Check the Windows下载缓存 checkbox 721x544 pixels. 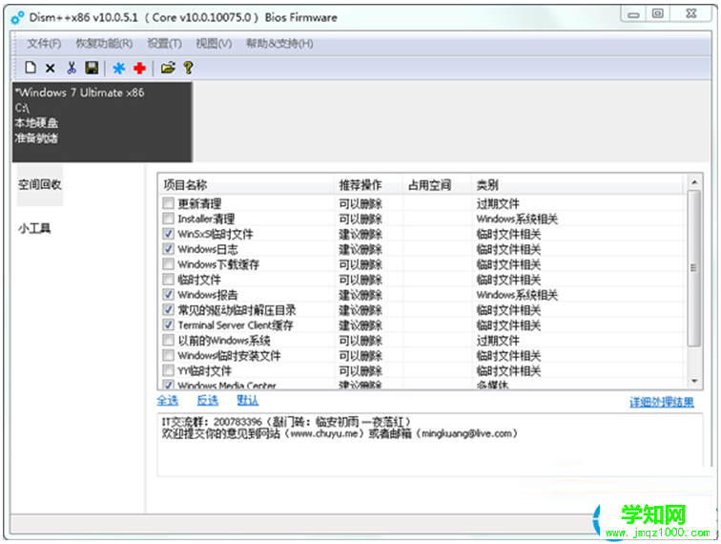(168, 263)
